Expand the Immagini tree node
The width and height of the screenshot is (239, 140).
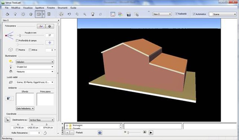67,125
